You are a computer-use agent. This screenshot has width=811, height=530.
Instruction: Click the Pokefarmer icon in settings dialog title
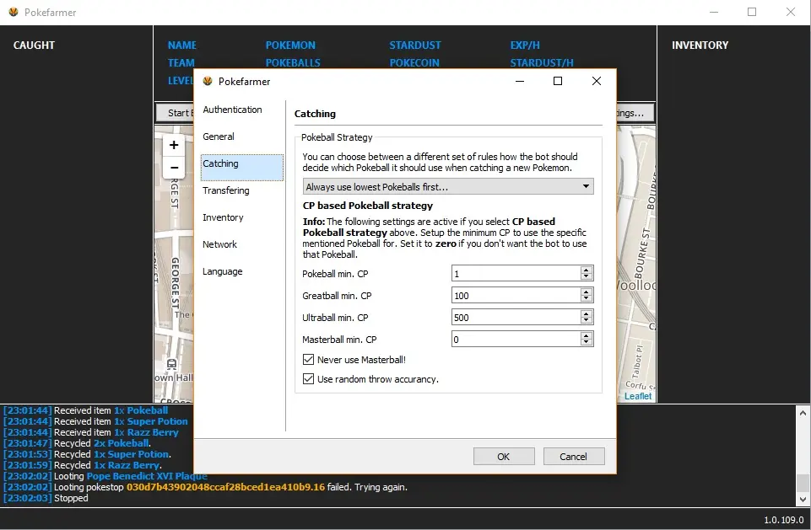(208, 82)
